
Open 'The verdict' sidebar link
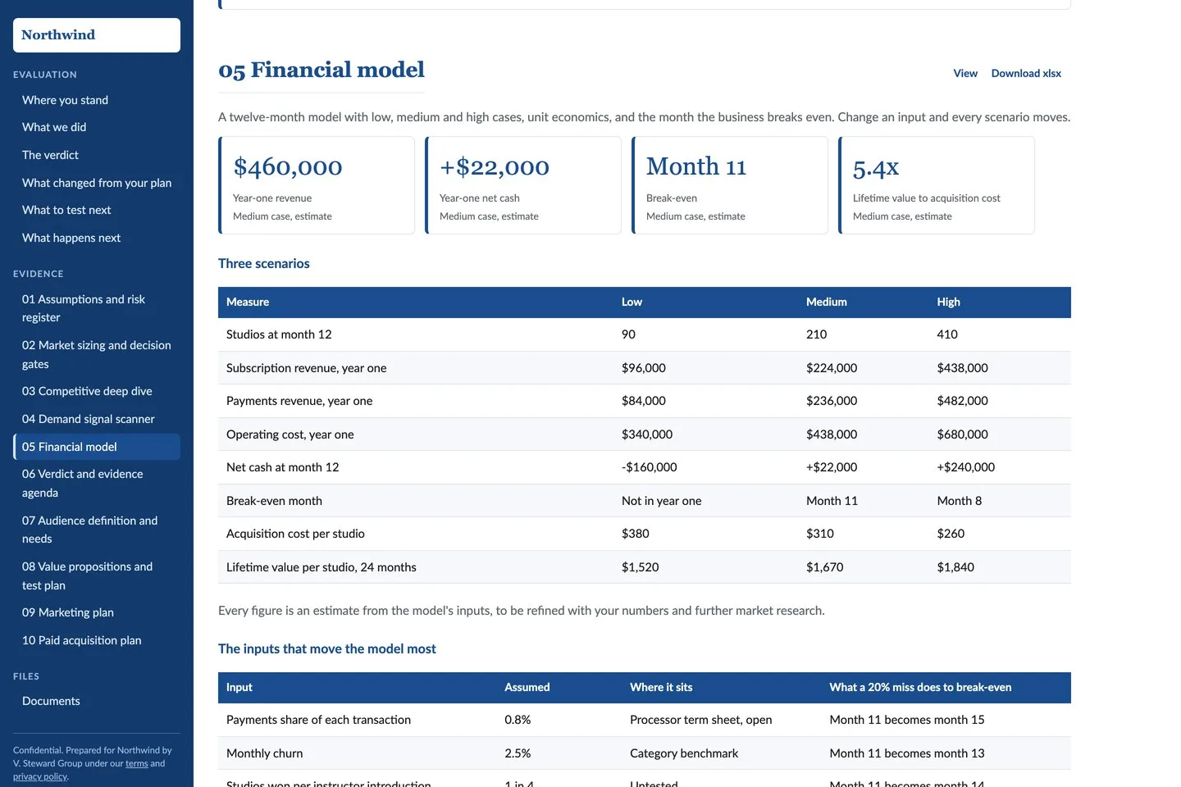(x=50, y=155)
